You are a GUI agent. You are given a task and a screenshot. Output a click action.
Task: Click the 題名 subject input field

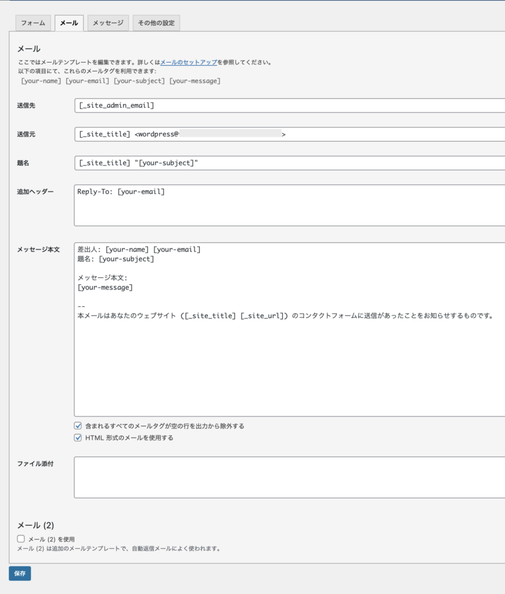coord(289,163)
